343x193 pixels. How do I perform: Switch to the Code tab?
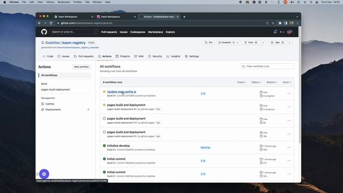click(48, 56)
